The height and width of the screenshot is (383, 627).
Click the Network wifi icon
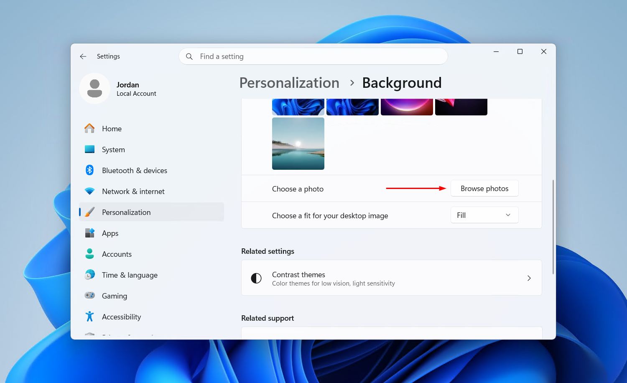click(89, 191)
